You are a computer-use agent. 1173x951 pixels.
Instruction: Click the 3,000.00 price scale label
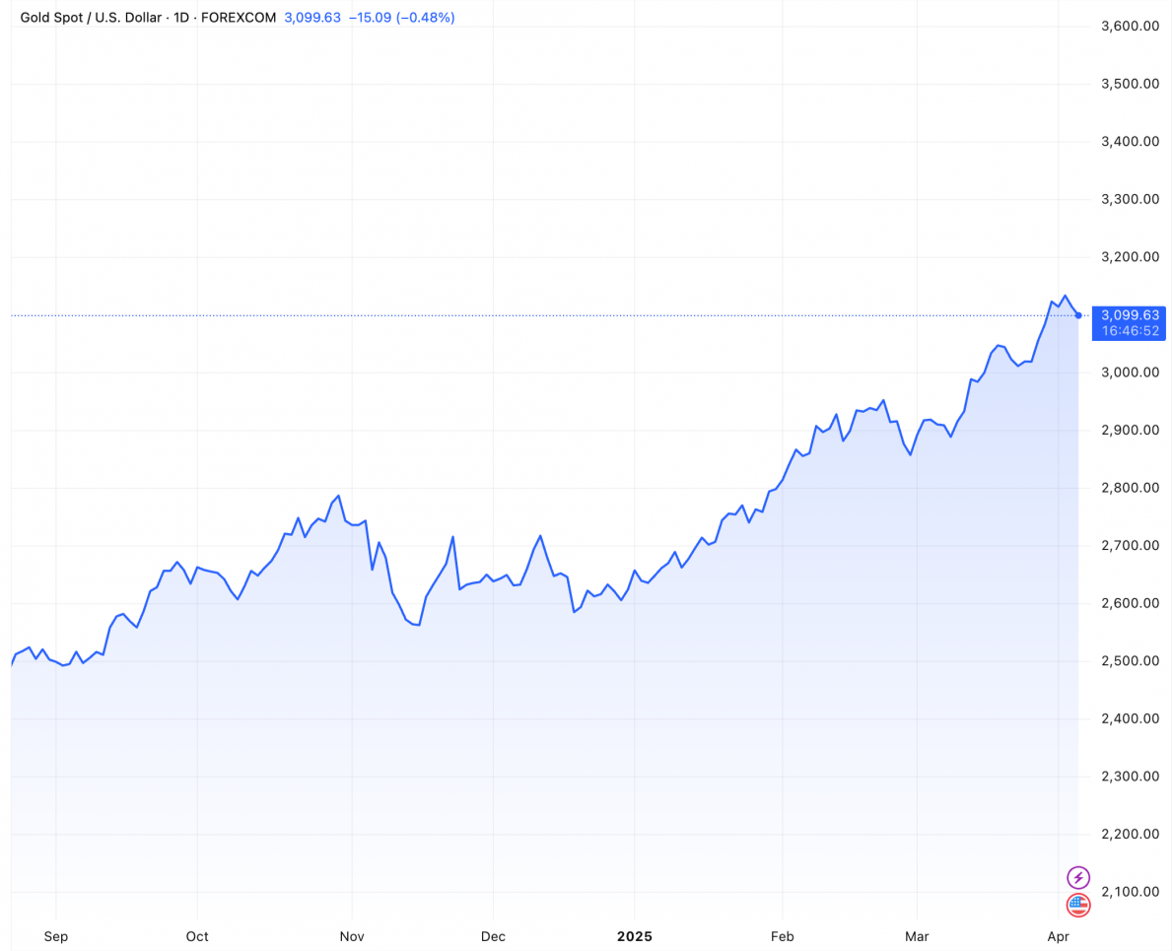click(1129, 373)
